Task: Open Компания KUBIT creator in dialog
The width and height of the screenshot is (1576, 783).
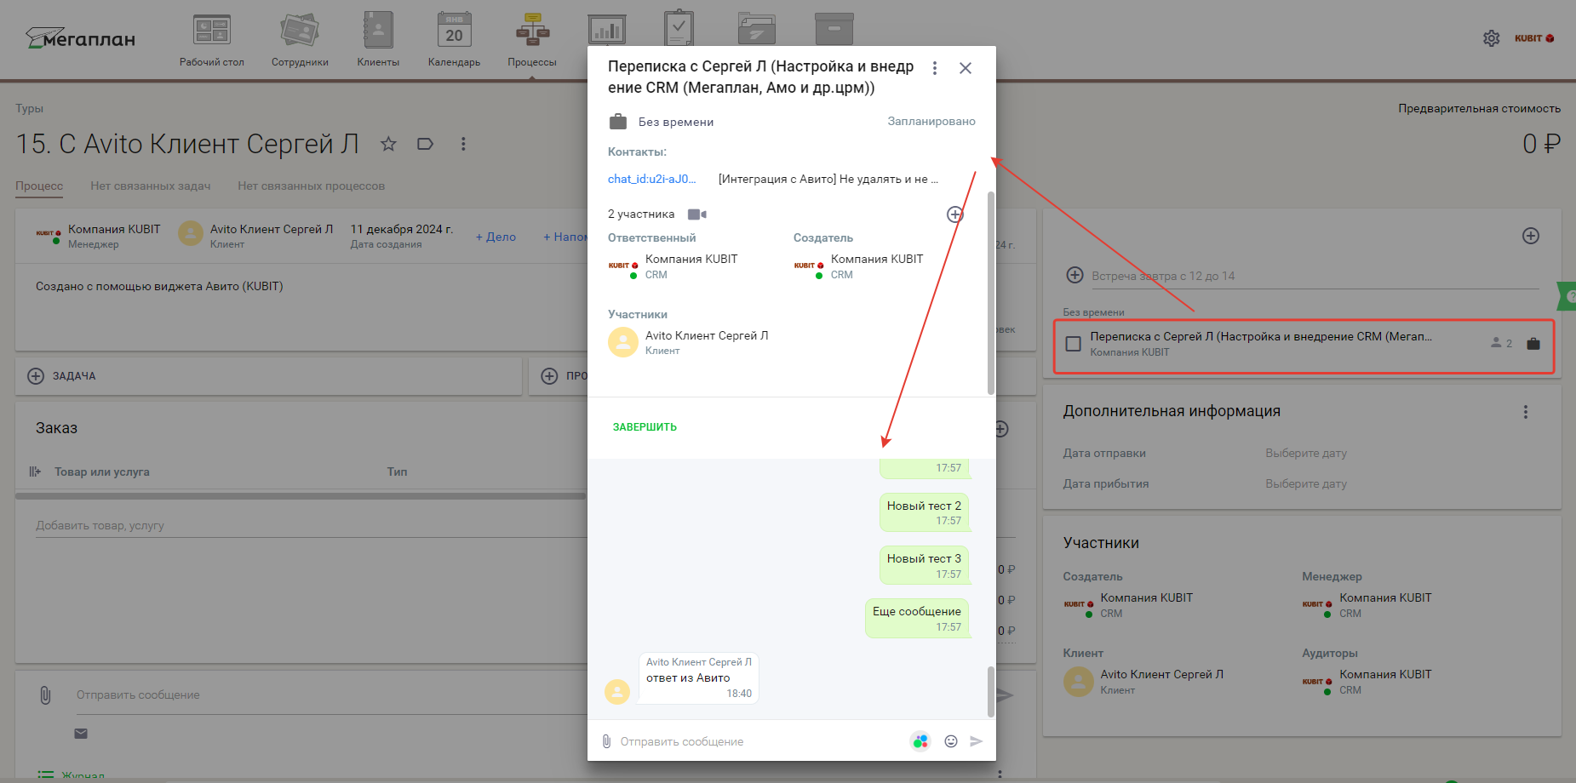Action: pyautogui.click(x=858, y=266)
